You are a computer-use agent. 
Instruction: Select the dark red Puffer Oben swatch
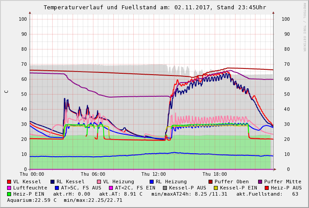[x=211, y=182]
